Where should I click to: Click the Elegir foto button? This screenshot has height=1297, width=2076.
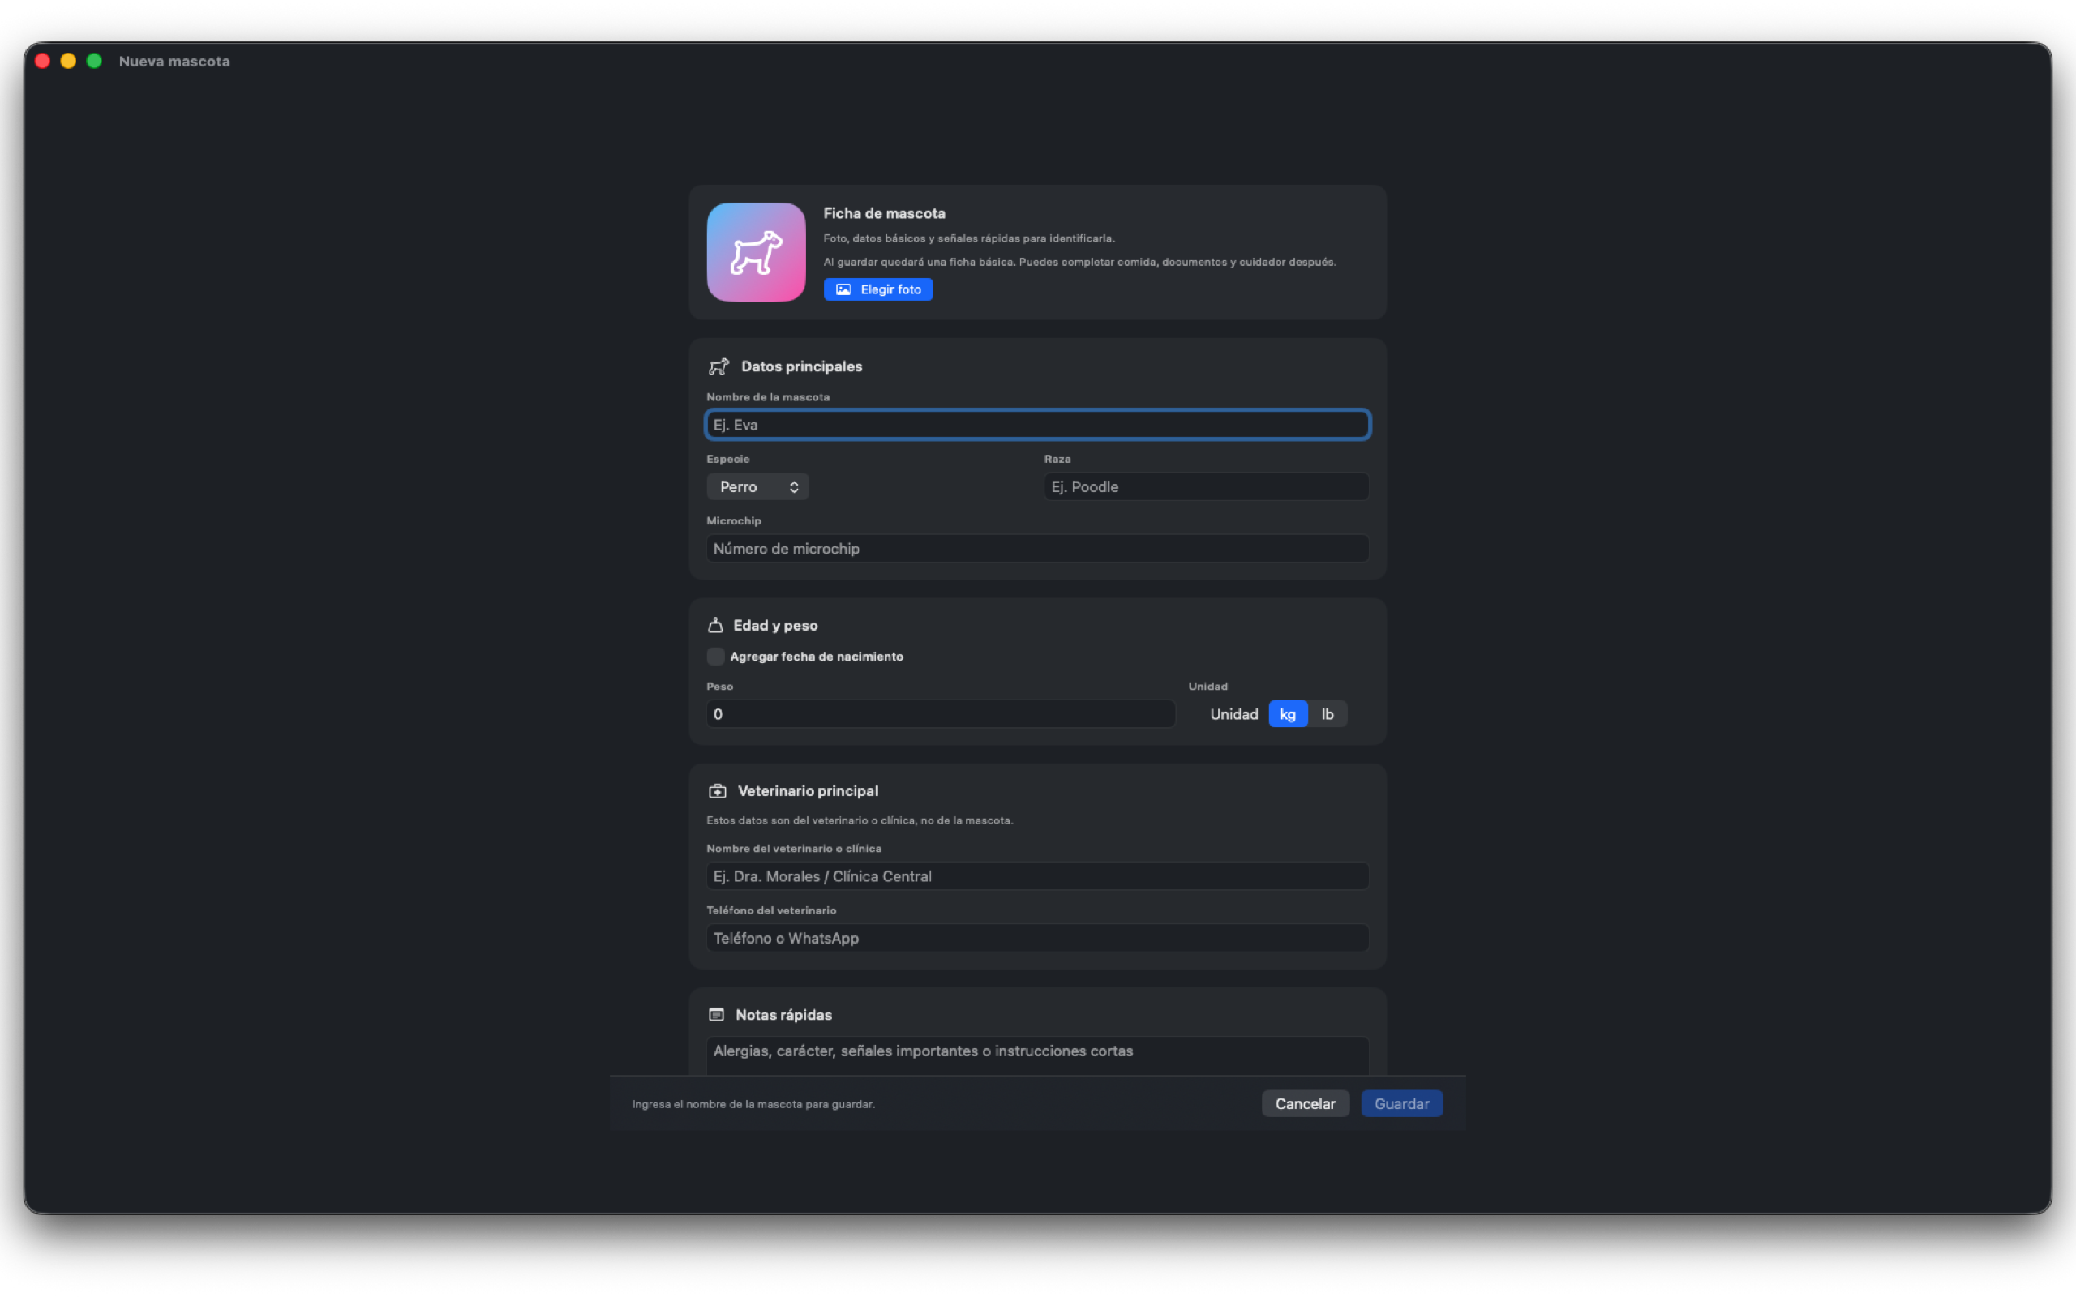click(x=877, y=289)
